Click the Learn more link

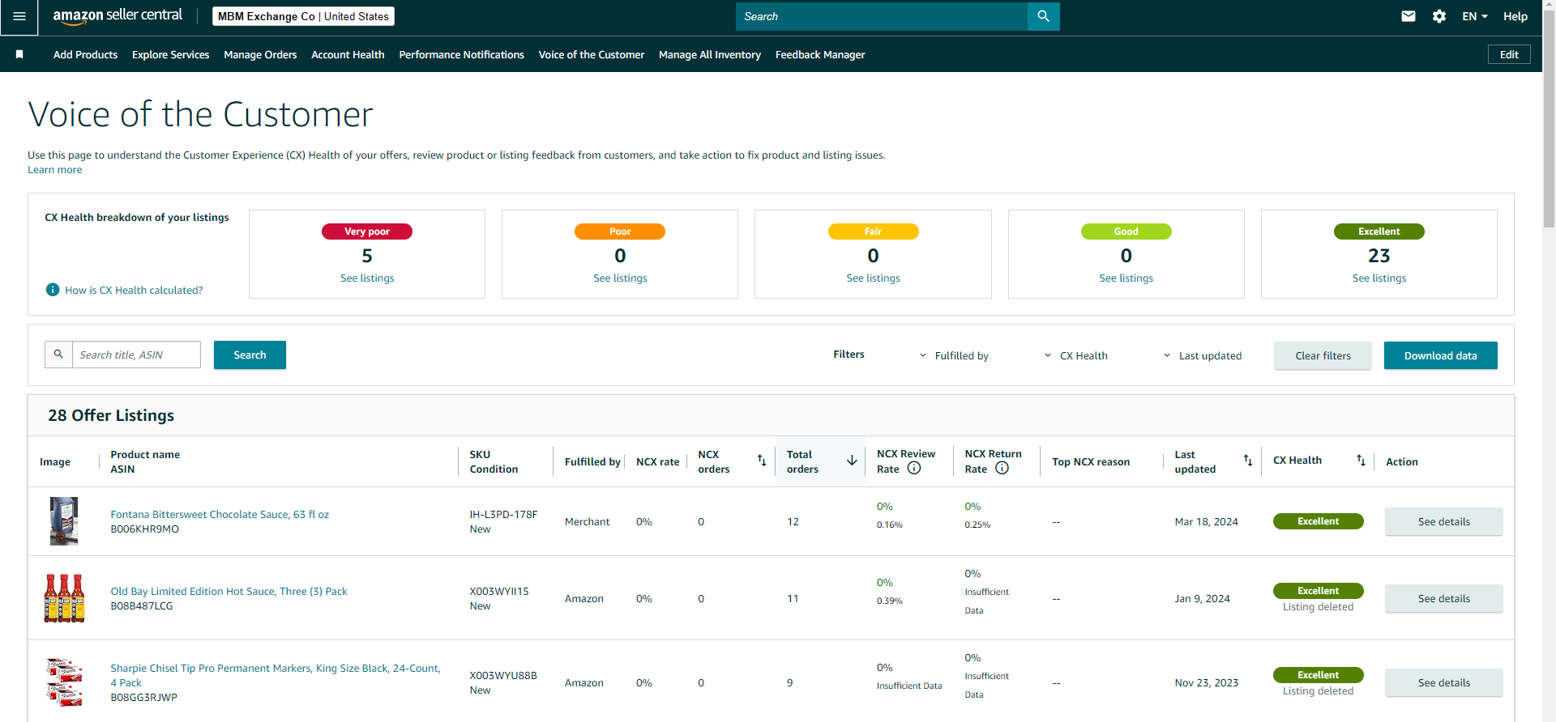pyautogui.click(x=54, y=169)
